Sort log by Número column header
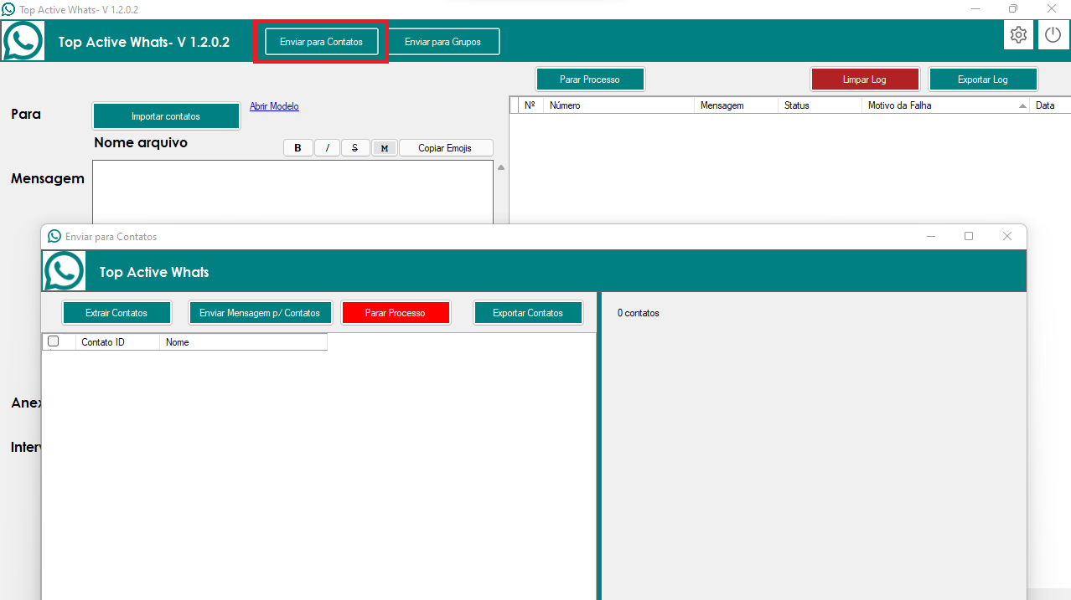 pyautogui.click(x=618, y=105)
